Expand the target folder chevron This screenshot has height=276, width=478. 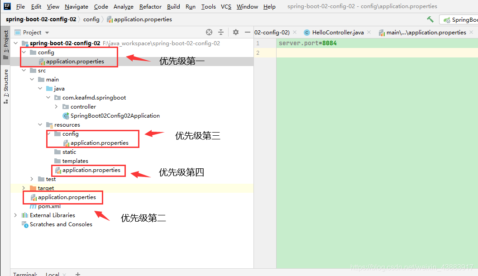(24, 188)
